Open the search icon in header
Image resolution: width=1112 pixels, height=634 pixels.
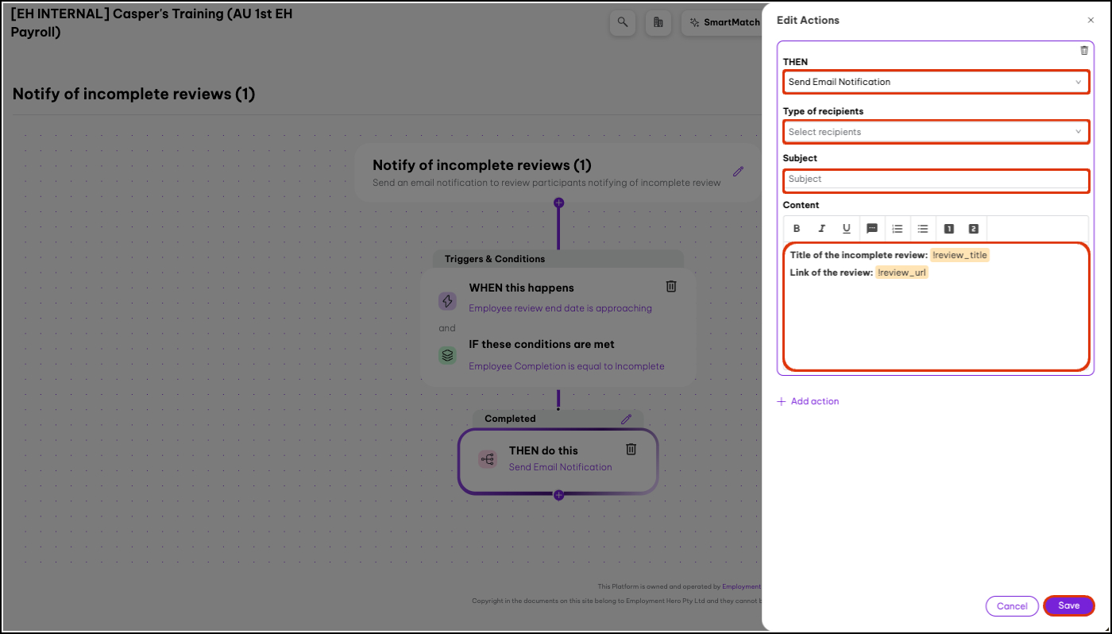623,22
